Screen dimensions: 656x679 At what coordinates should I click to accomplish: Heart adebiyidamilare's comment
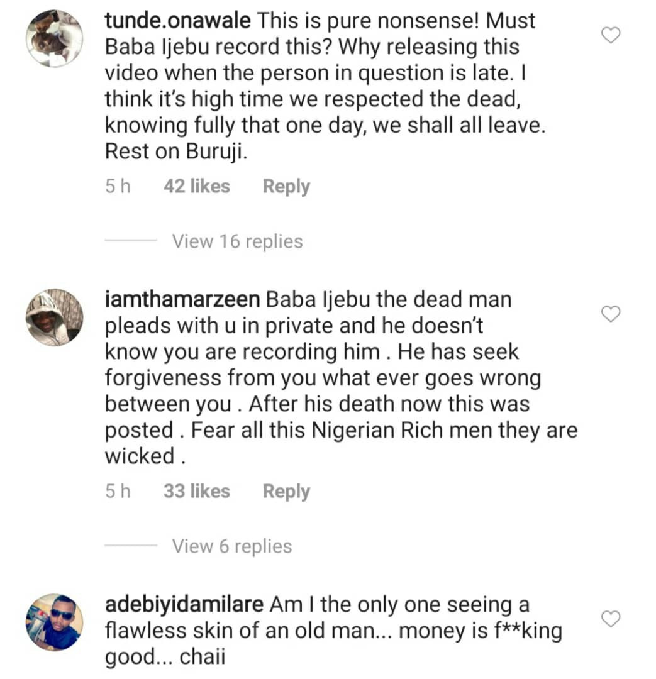point(611,619)
